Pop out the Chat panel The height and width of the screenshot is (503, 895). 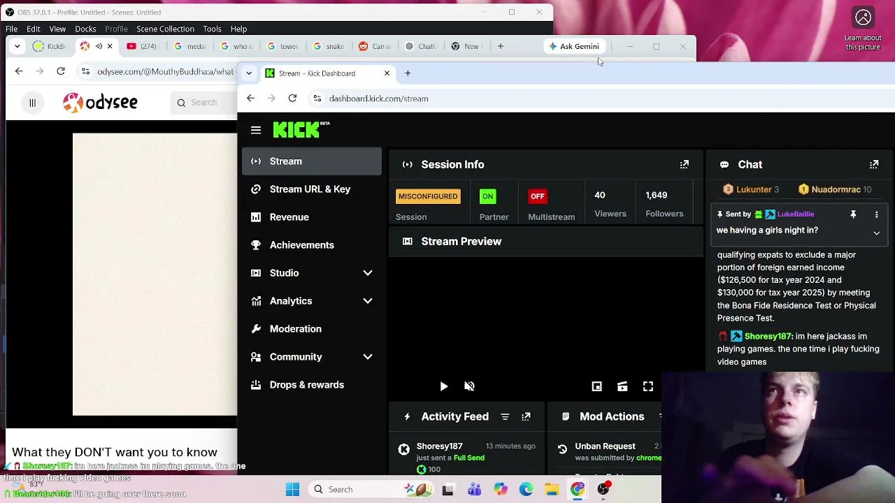coord(874,164)
